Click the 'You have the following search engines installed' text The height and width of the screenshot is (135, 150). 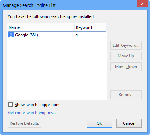(x=51, y=16)
